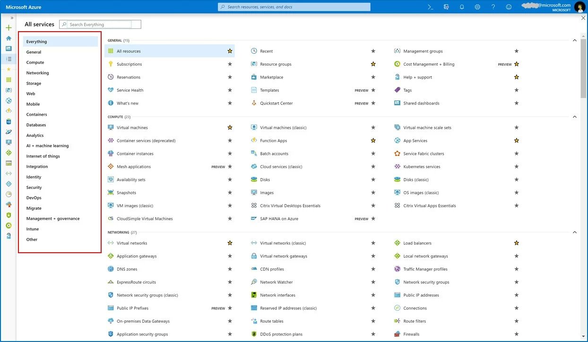Open Cloud Shell icon in top bar
The width and height of the screenshot is (588, 342).
click(x=431, y=7)
